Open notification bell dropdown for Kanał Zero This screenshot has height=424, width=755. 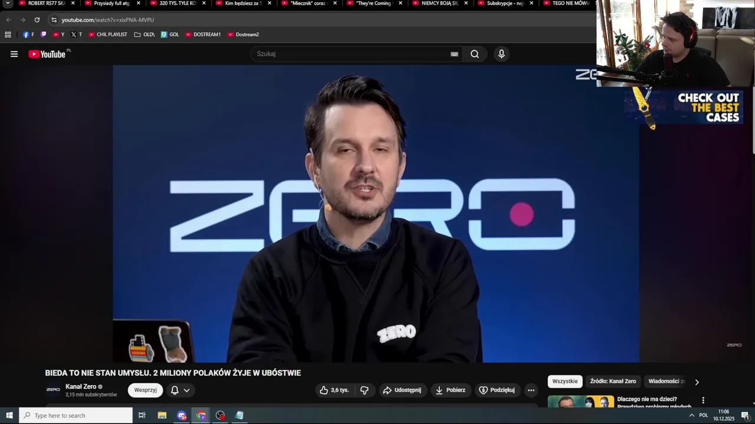pos(180,390)
